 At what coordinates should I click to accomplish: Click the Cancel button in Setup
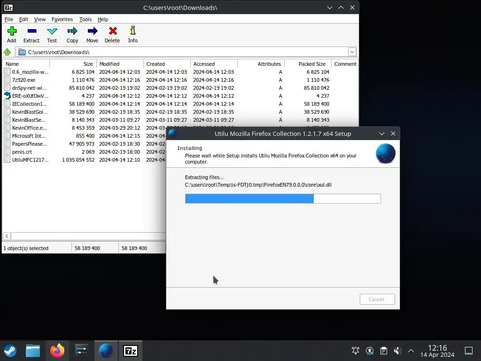click(x=377, y=299)
